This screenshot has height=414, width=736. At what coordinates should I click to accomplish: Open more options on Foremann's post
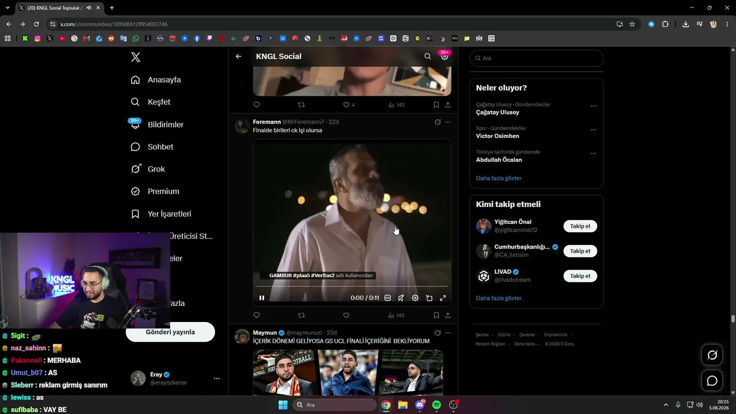tap(448, 122)
